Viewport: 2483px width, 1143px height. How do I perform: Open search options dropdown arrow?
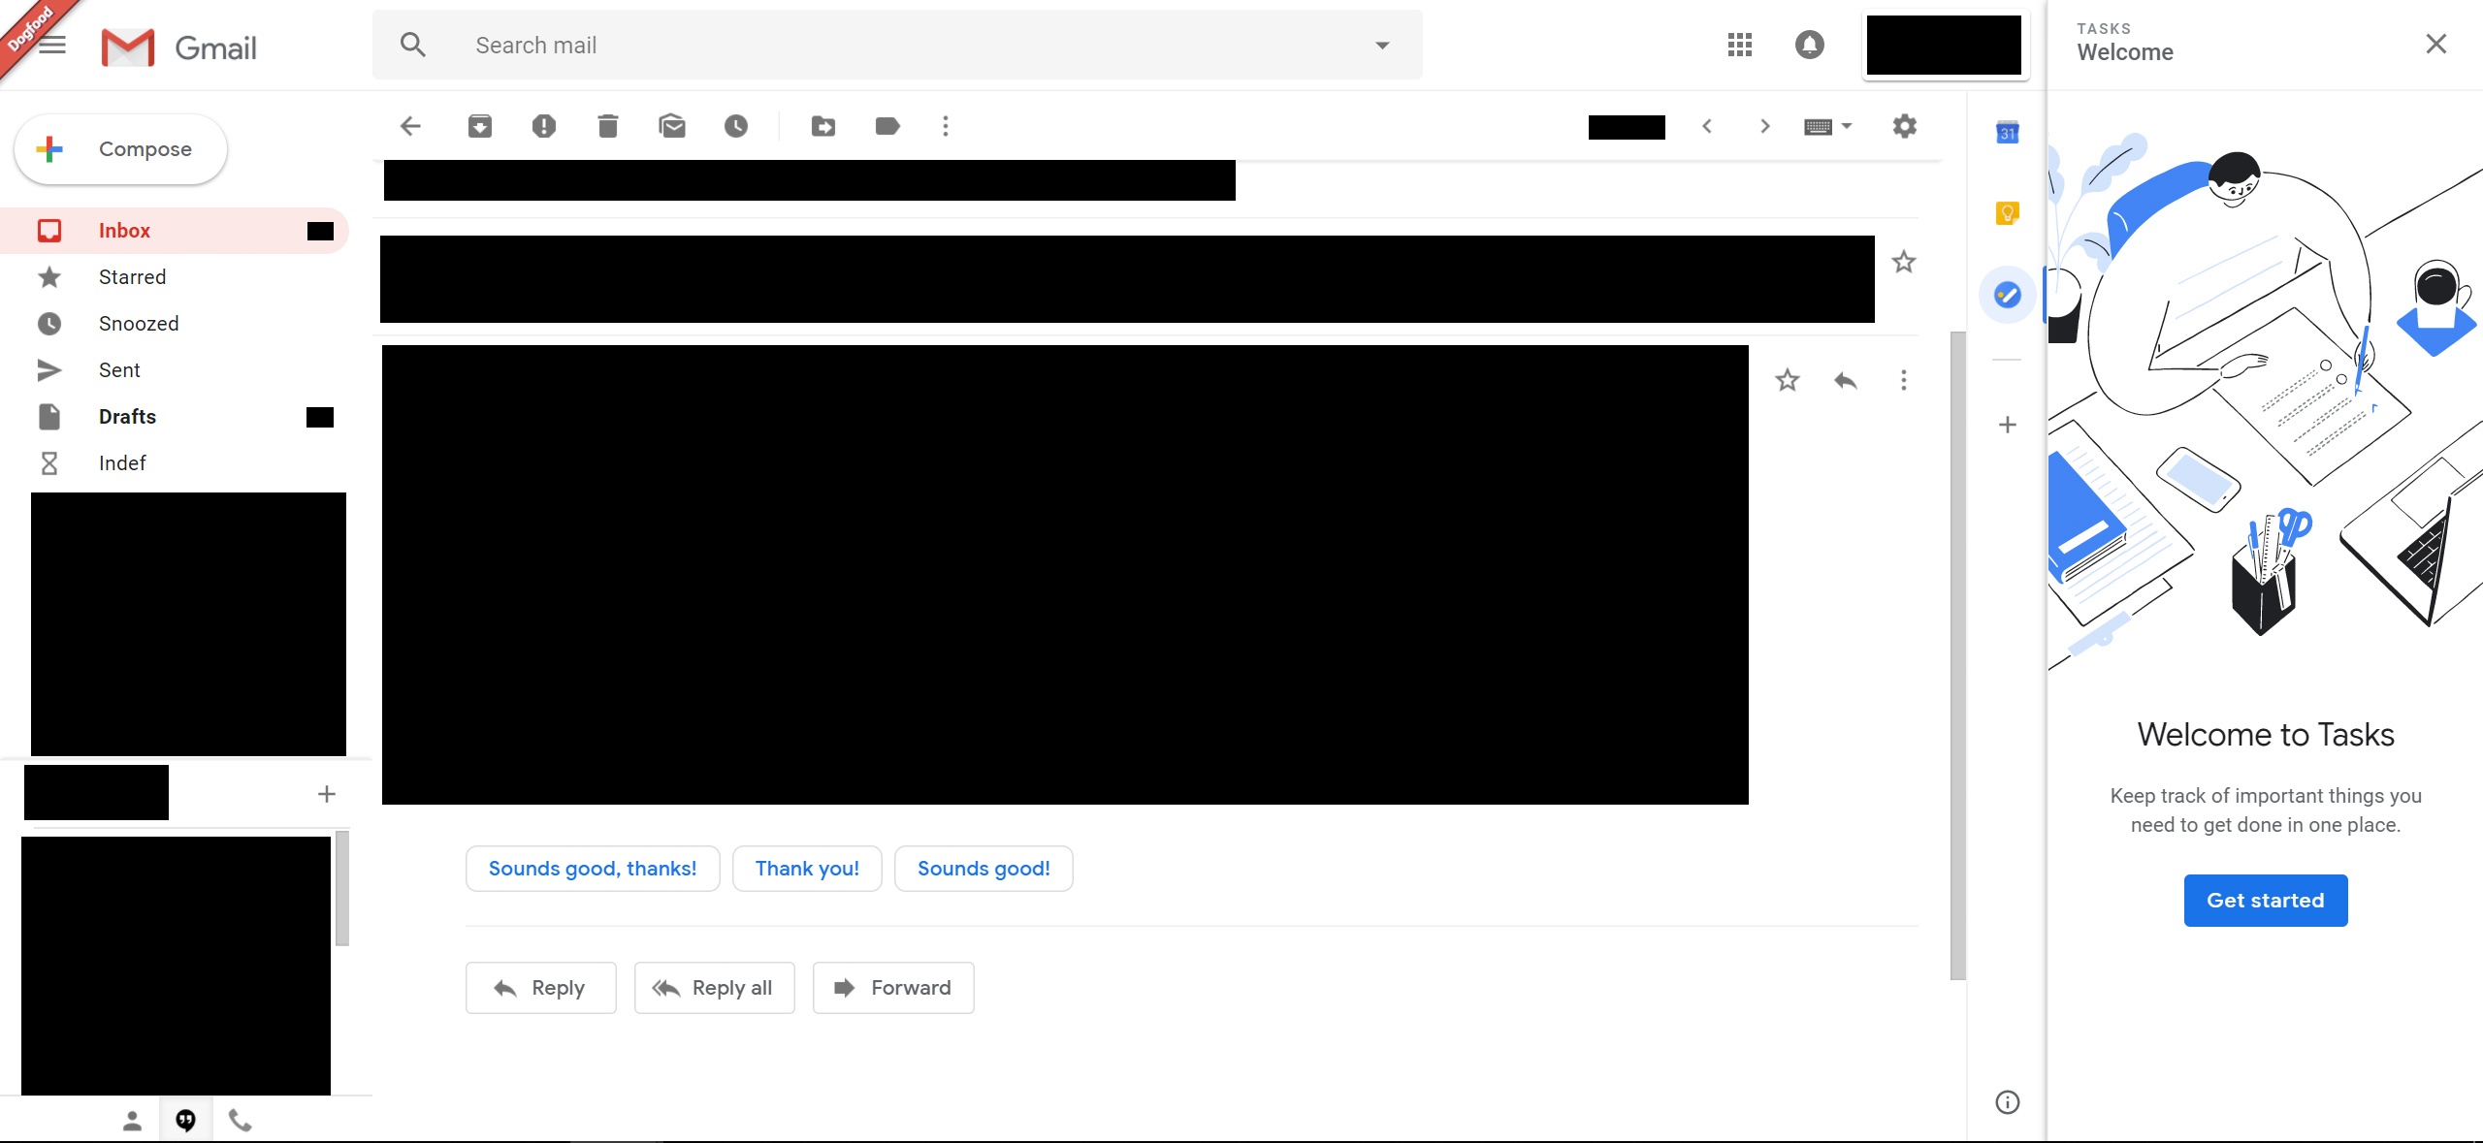click(1382, 45)
